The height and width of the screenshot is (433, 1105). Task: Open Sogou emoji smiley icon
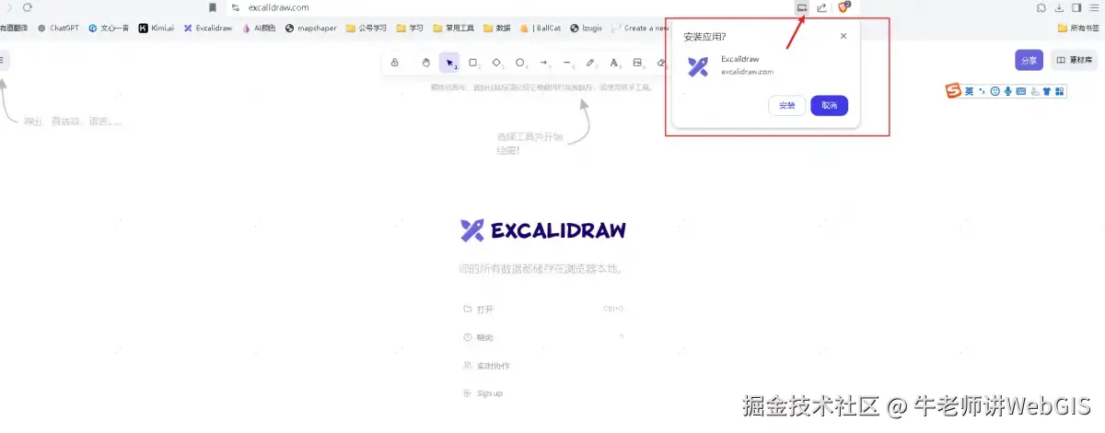(995, 90)
